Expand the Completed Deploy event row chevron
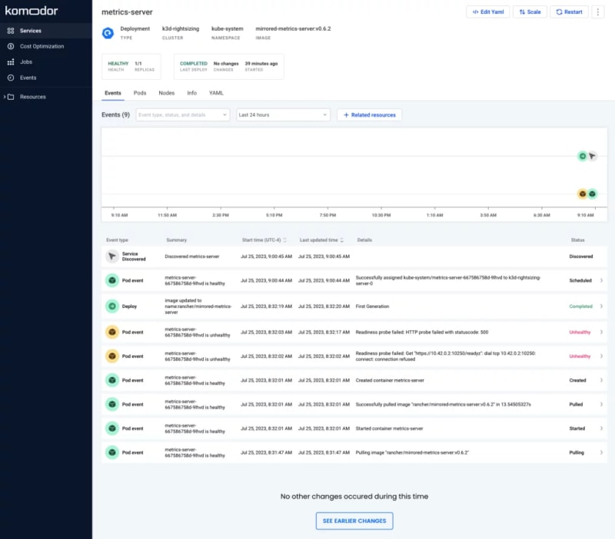Image resolution: width=615 pixels, height=539 pixels. pos(601,306)
